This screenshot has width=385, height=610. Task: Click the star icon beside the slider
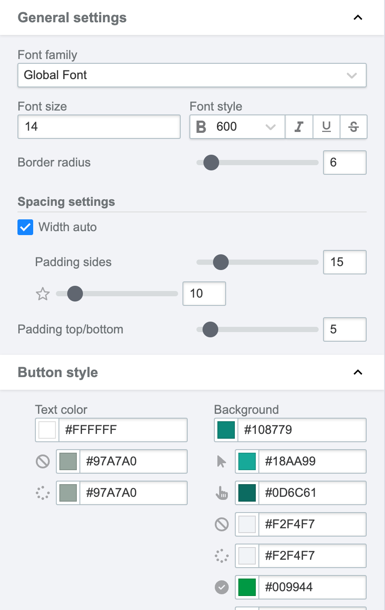(43, 294)
